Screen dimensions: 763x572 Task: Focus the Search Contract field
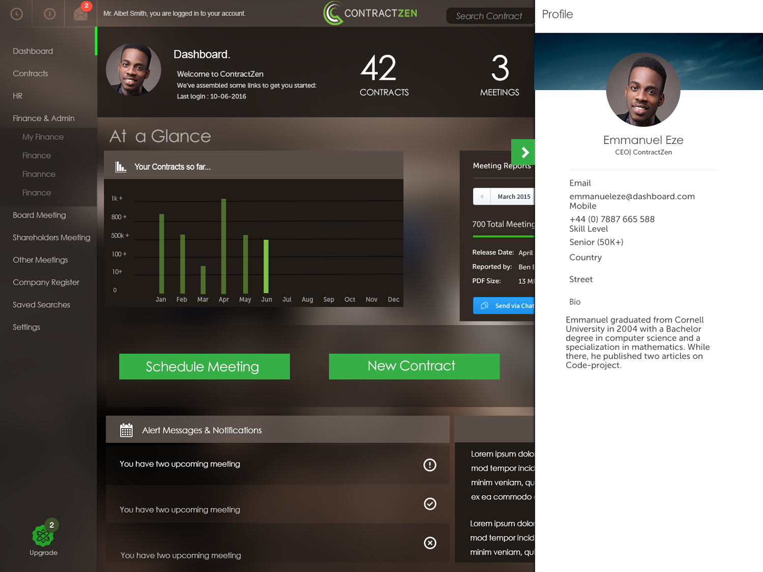[490, 16]
